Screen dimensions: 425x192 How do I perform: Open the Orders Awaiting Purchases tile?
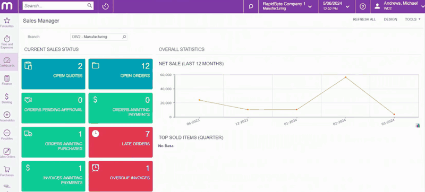(x=54, y=142)
